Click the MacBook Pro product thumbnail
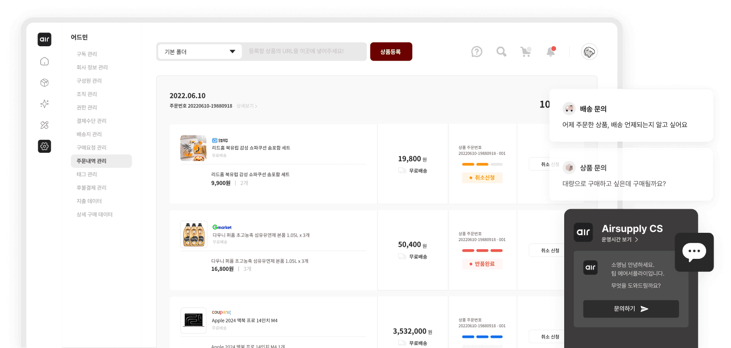The image size is (731, 348). [x=193, y=321]
